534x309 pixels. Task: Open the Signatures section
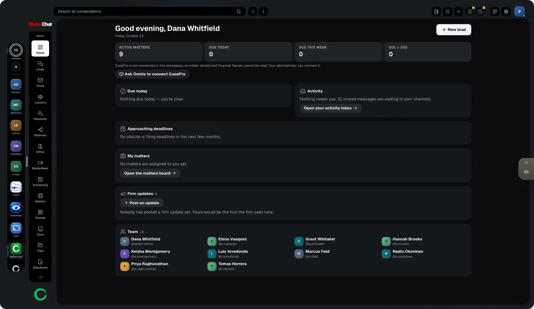tap(40, 264)
